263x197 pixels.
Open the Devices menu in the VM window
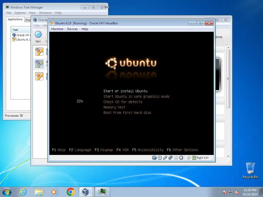click(72, 29)
